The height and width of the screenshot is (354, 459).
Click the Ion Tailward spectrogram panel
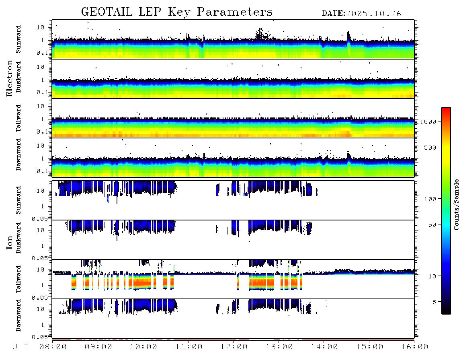coord(233,279)
